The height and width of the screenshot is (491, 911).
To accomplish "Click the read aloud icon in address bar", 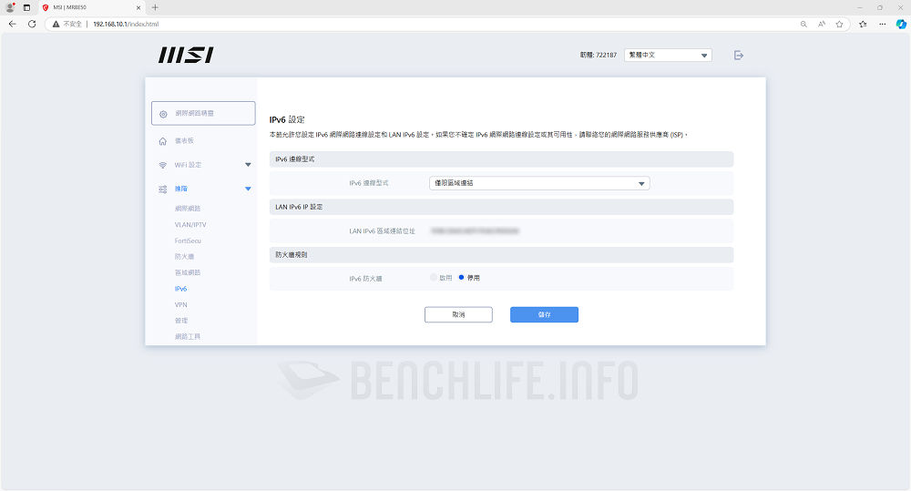I will (x=822, y=24).
